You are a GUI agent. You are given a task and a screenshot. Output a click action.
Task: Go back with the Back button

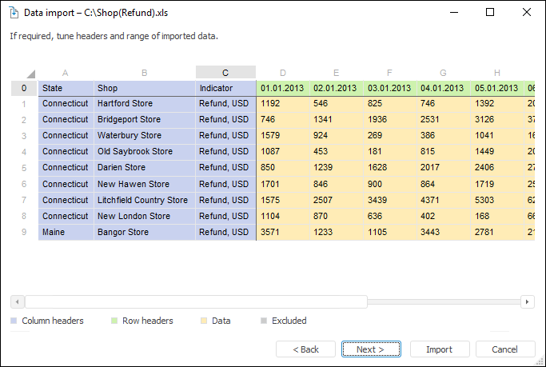(x=305, y=349)
